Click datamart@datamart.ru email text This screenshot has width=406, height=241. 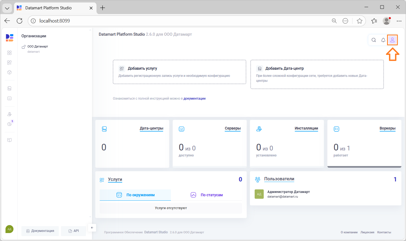(x=283, y=197)
